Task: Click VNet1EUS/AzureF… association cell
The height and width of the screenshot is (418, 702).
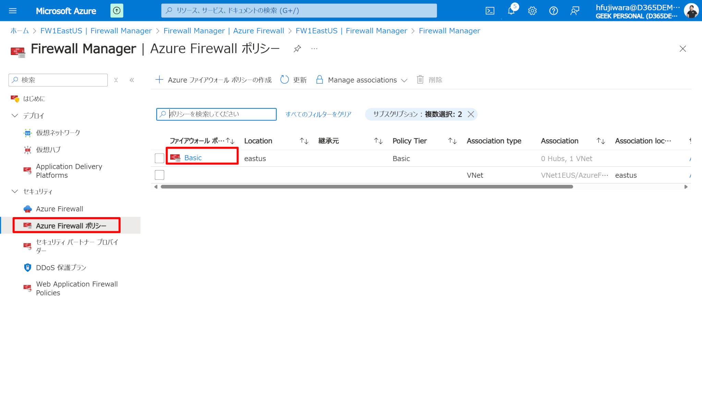Action: pyautogui.click(x=574, y=175)
